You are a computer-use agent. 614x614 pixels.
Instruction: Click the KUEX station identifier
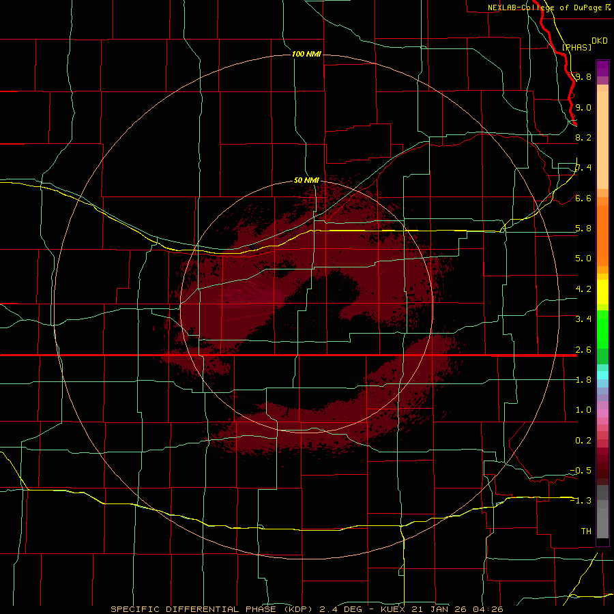(392, 609)
